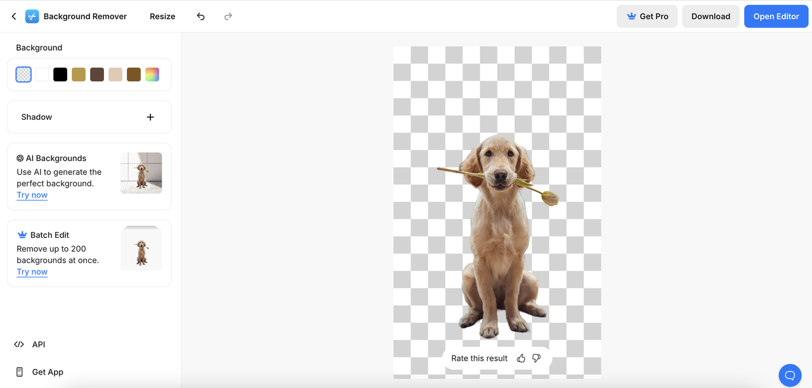Pick the gold-tan background swatch
This screenshot has width=812, height=388.
pos(79,75)
